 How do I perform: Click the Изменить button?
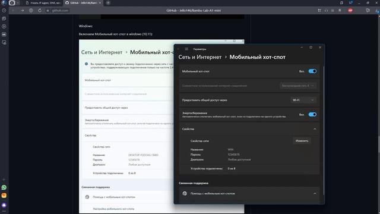pyautogui.click(x=302, y=141)
